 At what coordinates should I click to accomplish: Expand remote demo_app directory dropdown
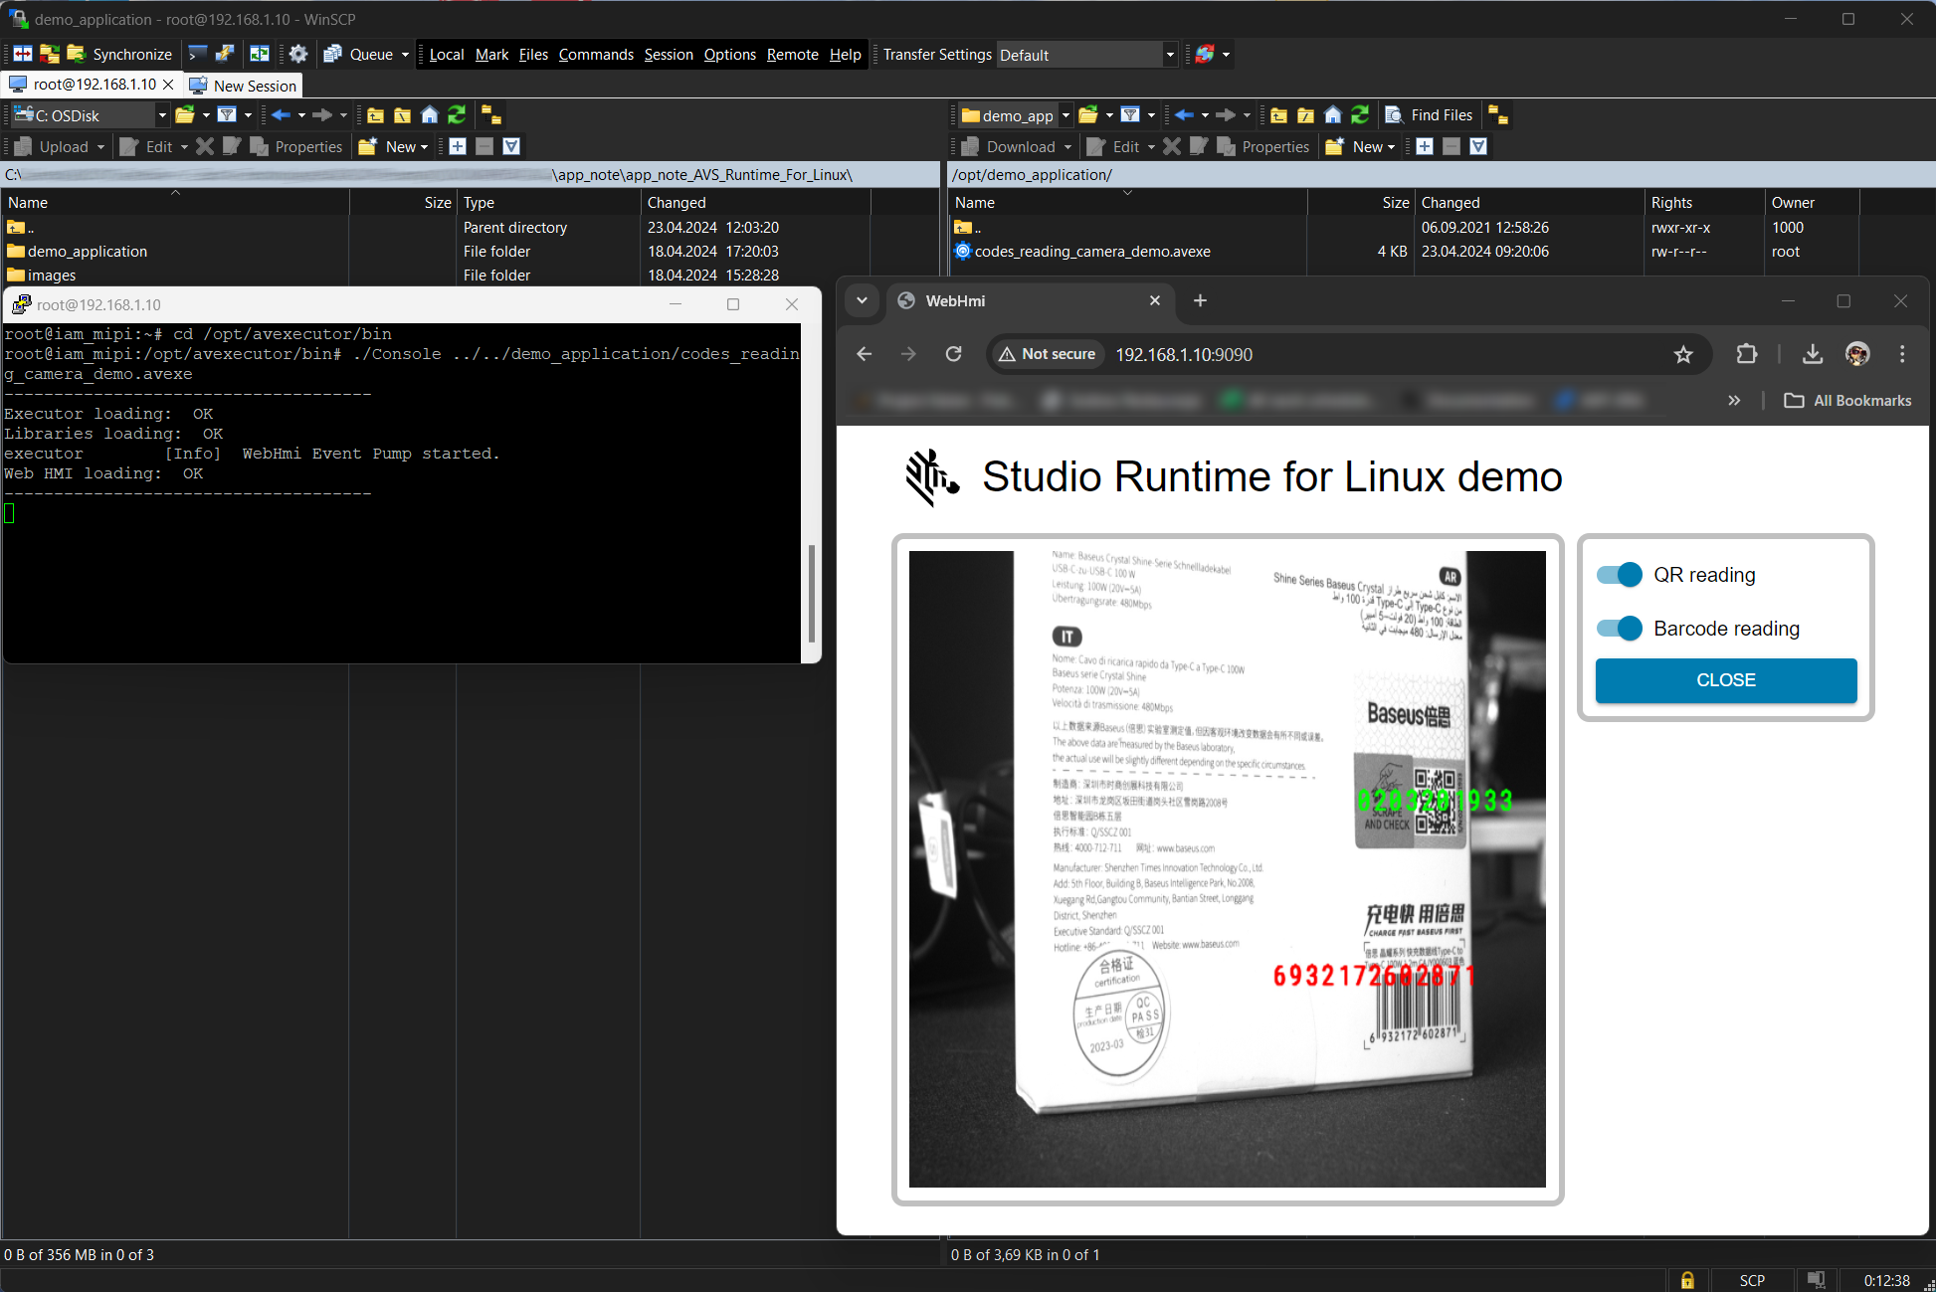1065,115
